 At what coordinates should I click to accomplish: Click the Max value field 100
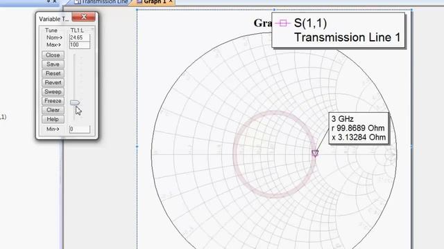coord(80,45)
